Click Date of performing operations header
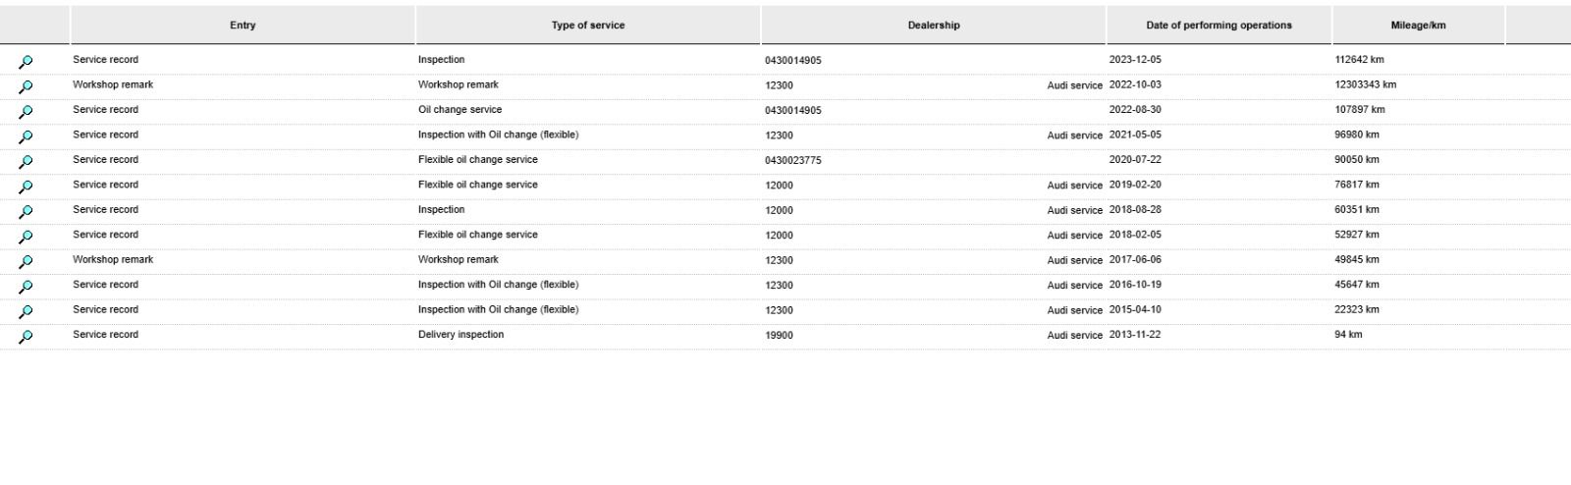The height and width of the screenshot is (485, 1571). [1219, 26]
